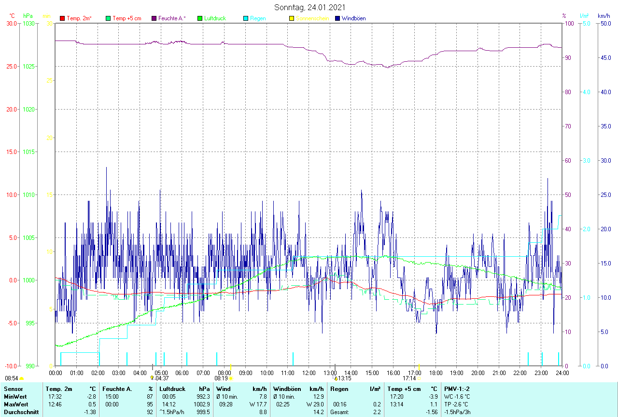Click the °C axis unit label at top left
This screenshot has height=417, width=618.
pyautogui.click(x=12, y=16)
